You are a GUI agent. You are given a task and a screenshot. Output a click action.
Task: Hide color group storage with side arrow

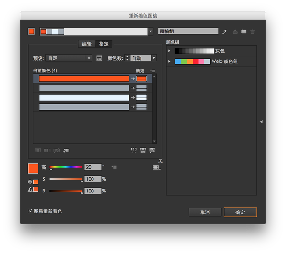point(261,121)
